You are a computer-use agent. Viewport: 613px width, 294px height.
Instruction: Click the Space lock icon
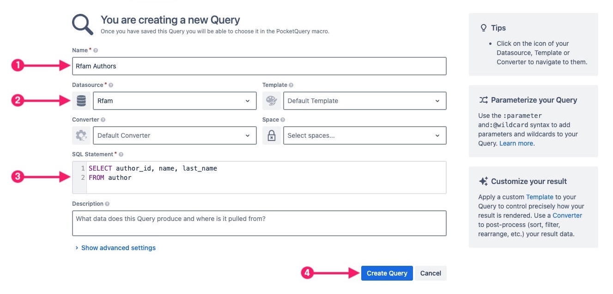point(272,135)
